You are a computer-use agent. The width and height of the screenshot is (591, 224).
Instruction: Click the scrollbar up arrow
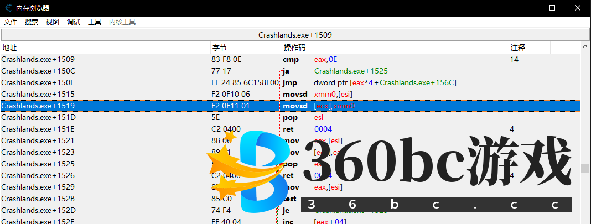(585, 46)
